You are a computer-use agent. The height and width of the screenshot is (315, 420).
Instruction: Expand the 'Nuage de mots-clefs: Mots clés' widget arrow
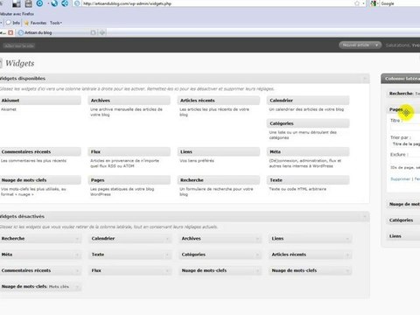click(x=77, y=287)
